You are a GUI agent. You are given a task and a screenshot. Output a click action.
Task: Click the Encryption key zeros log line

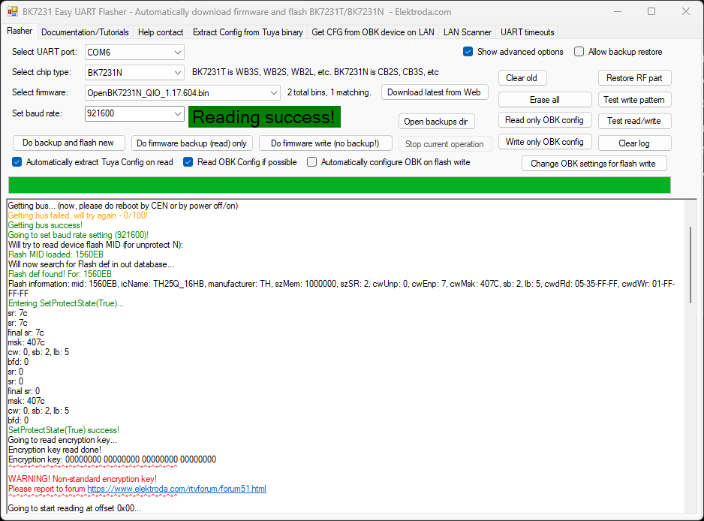point(113,459)
